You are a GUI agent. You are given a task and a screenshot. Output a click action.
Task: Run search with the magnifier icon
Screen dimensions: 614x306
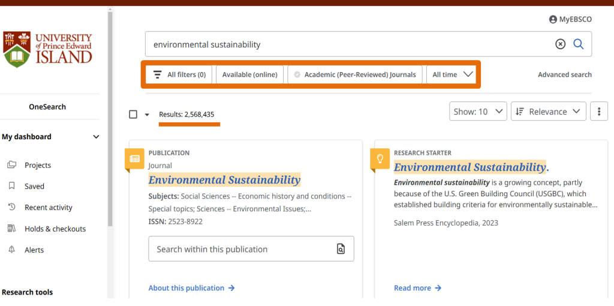pyautogui.click(x=579, y=44)
